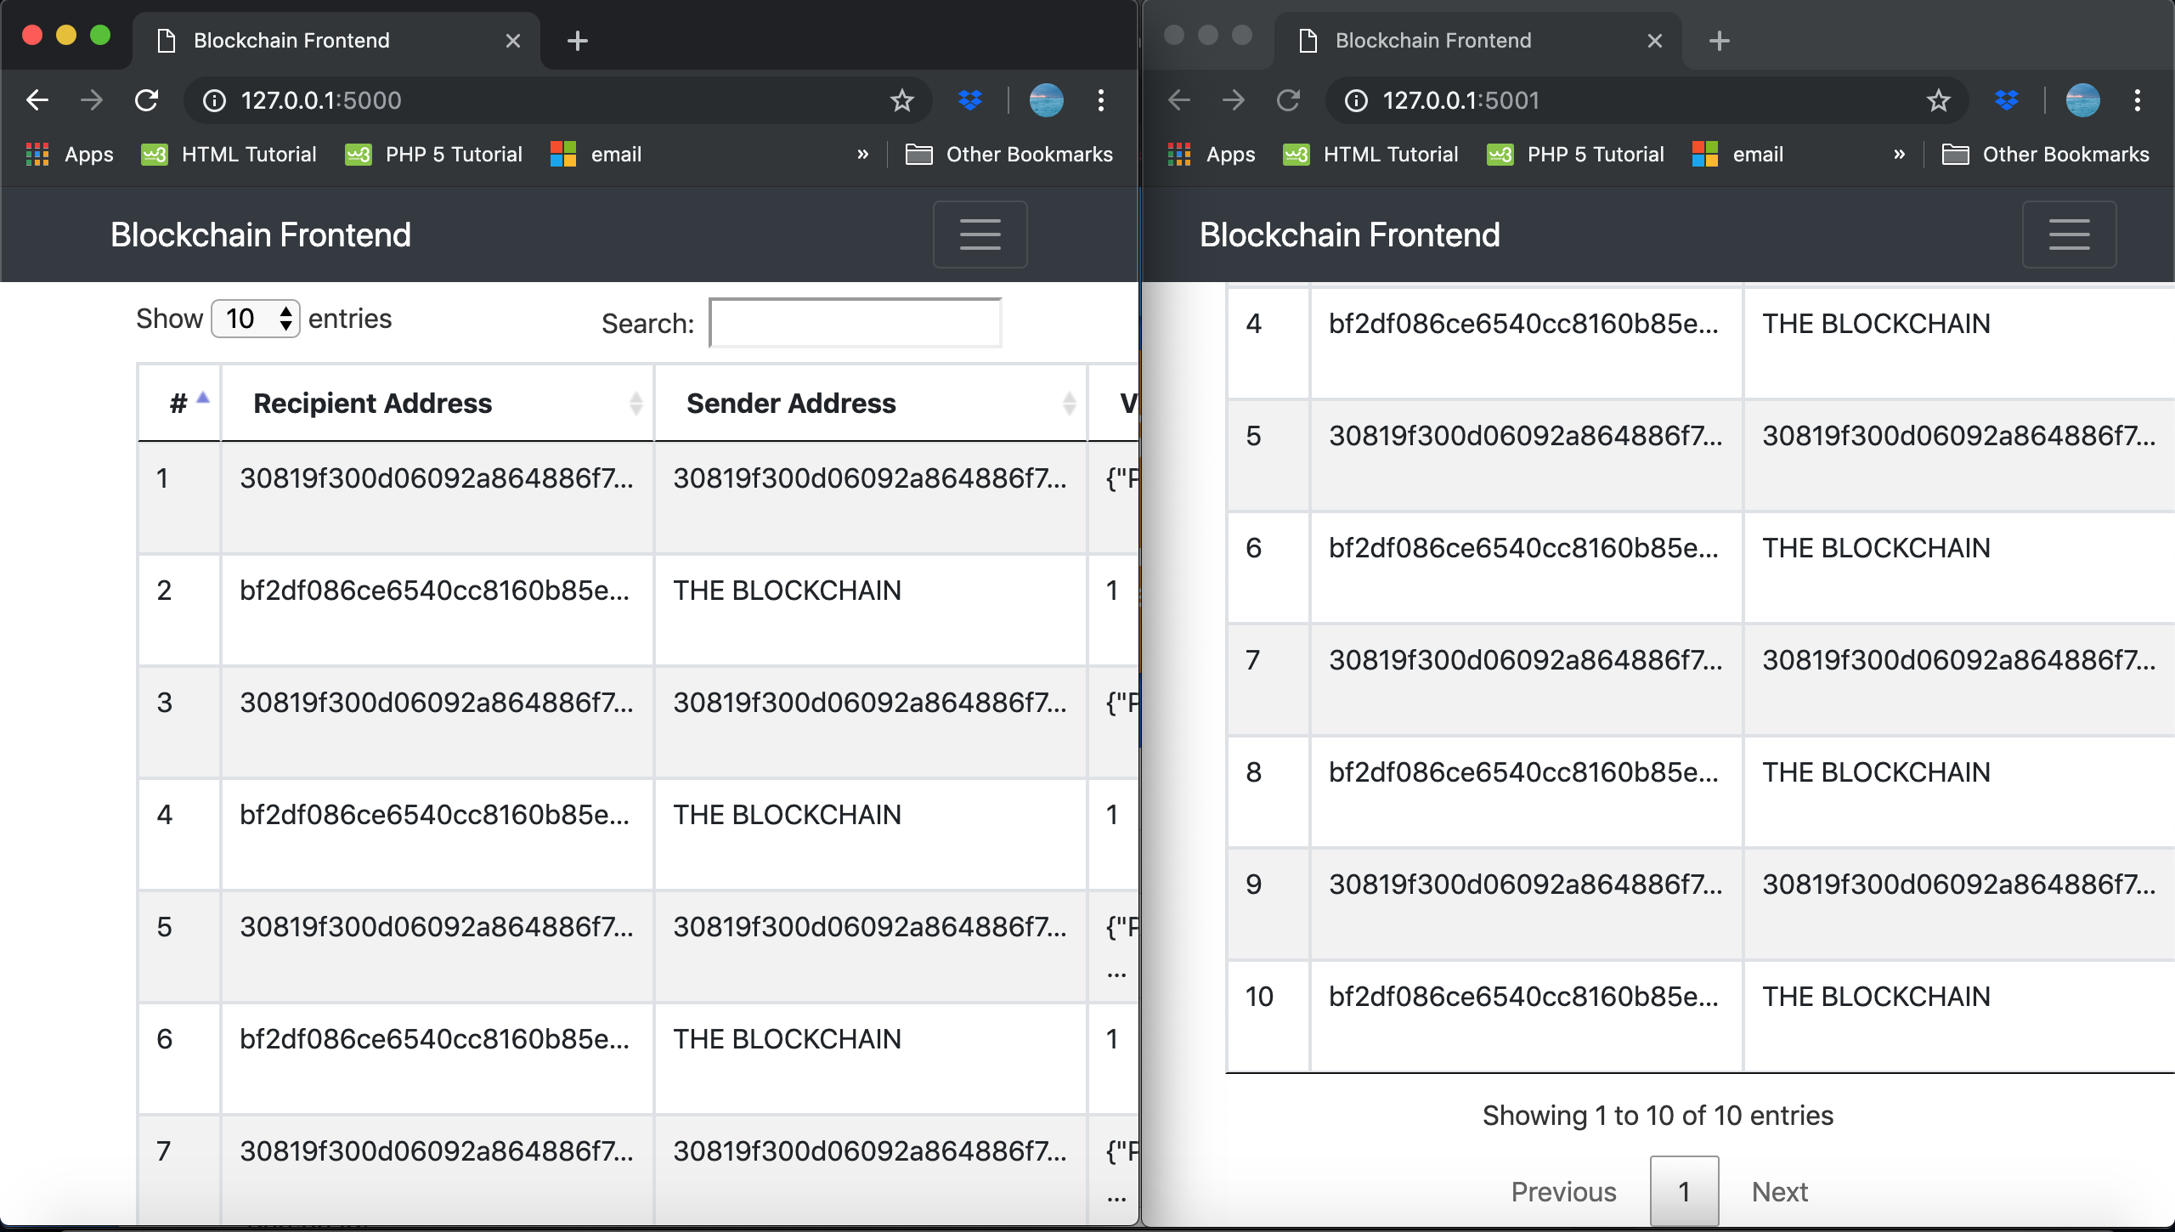Click Previous pagination link
Viewport: 2175px width, 1232px height.
point(1563,1191)
